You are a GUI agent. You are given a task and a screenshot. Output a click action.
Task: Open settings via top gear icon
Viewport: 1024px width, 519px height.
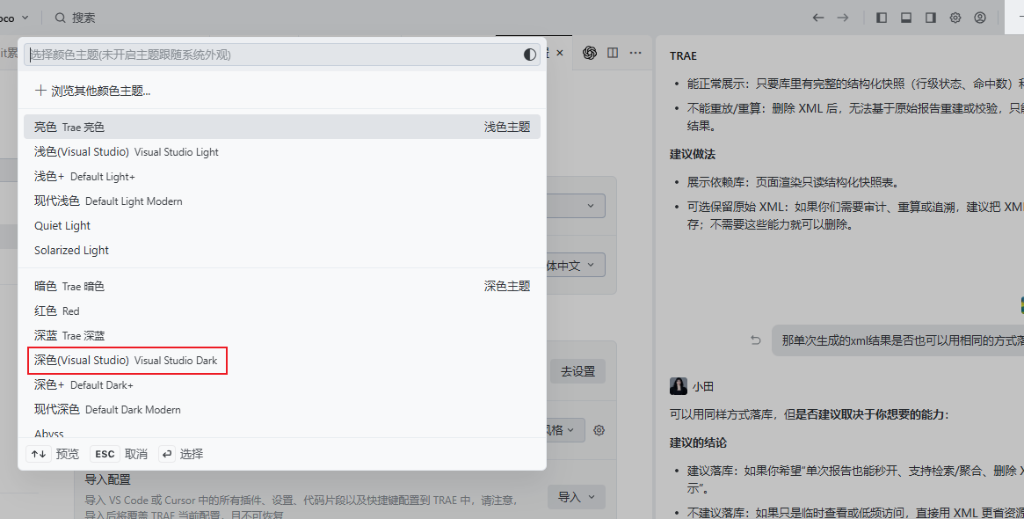point(955,18)
